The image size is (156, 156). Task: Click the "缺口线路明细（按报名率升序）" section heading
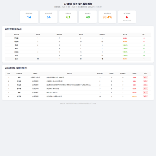click(x=16, y=68)
